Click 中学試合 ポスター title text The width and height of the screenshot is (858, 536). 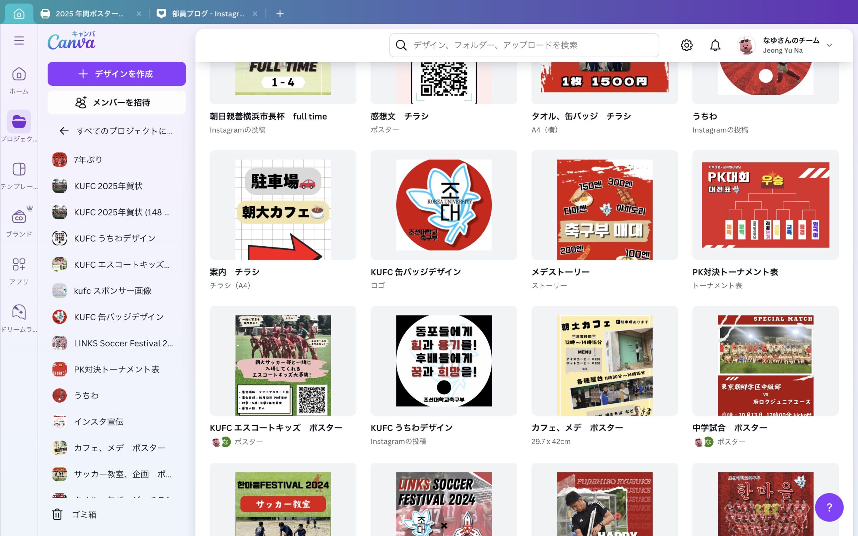730,428
